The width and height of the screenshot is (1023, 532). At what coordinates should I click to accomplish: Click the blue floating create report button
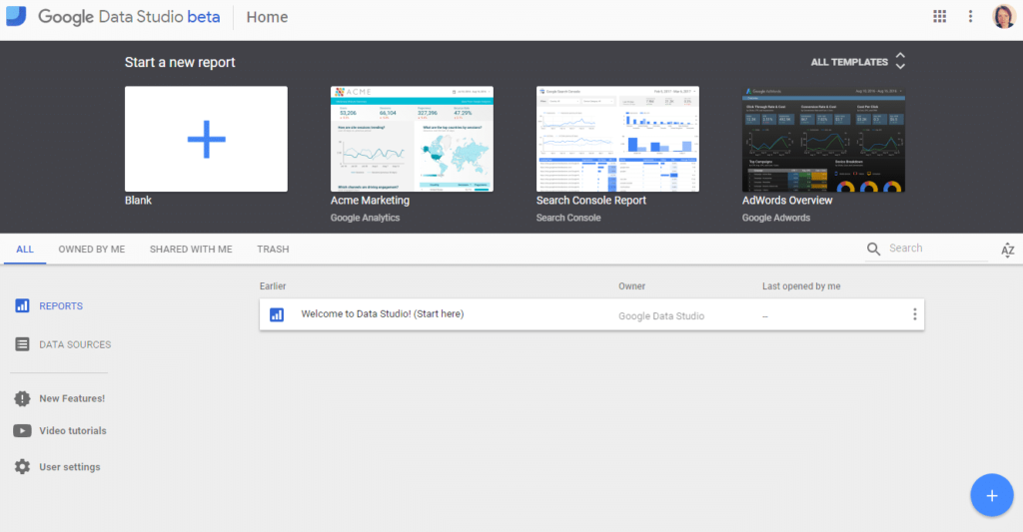click(x=991, y=495)
